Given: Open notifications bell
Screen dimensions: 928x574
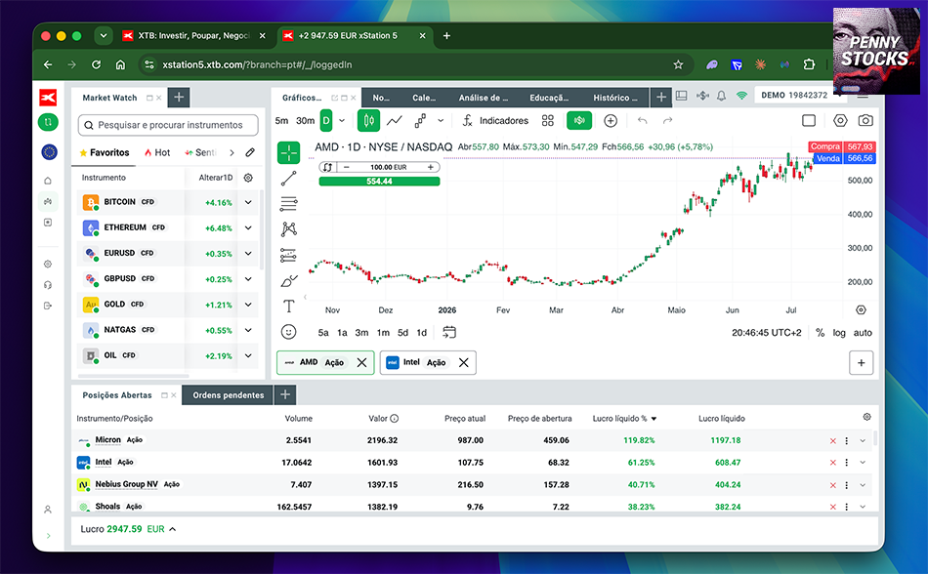Looking at the screenshot, I should 722,96.
